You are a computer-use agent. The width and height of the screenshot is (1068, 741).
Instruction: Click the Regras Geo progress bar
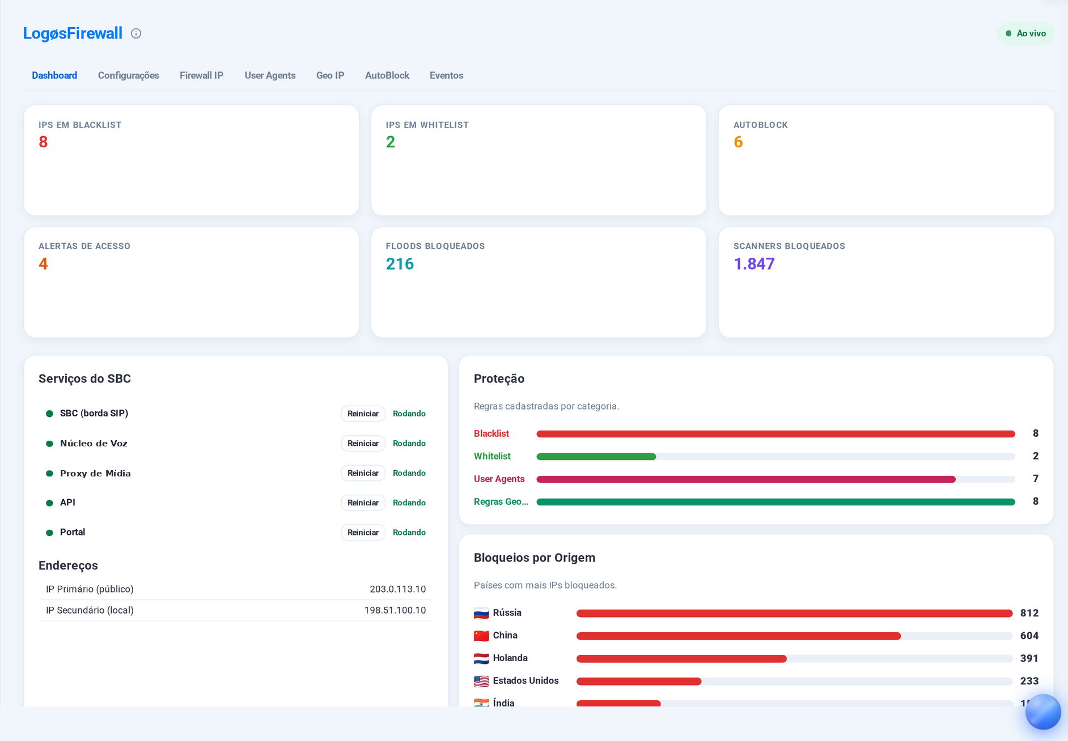point(775,502)
